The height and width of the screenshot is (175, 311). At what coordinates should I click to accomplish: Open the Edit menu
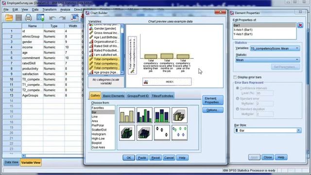15,10
